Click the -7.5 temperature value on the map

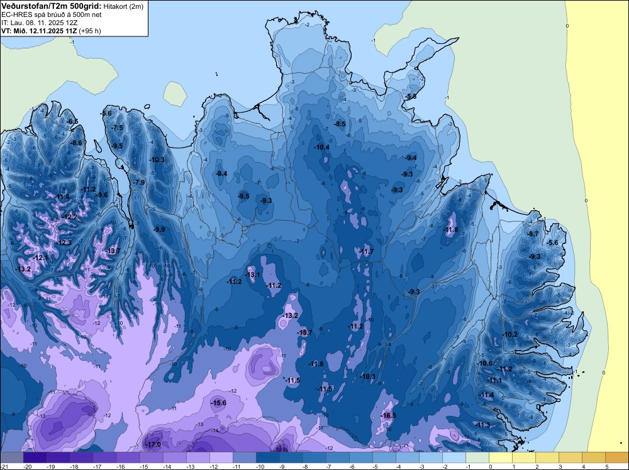click(x=118, y=128)
